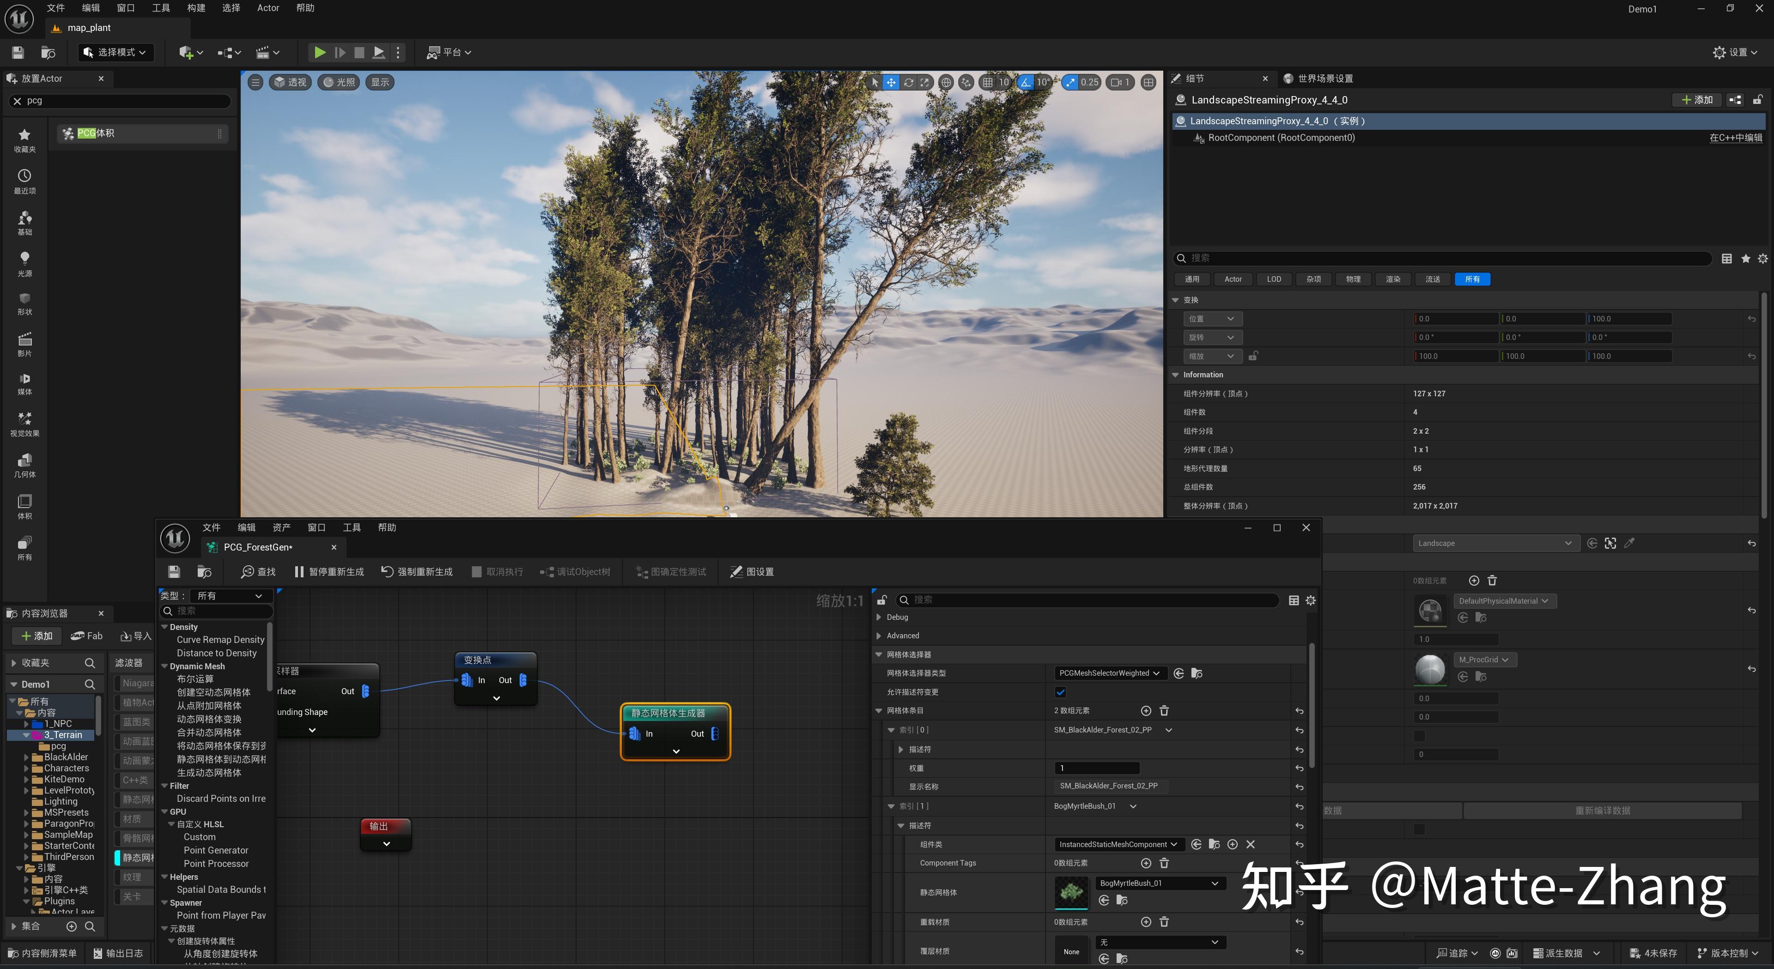Click the Visual Effects (视觉效果) category icon
This screenshot has width=1774, height=969.
24,423
